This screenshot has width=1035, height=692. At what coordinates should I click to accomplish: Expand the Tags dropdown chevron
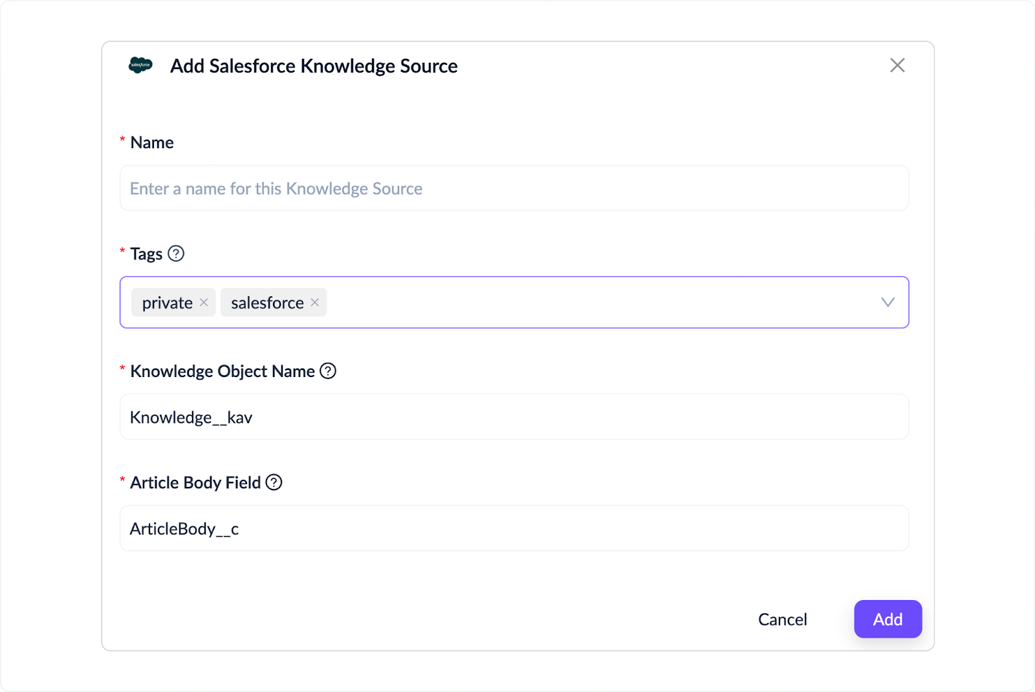tap(888, 303)
